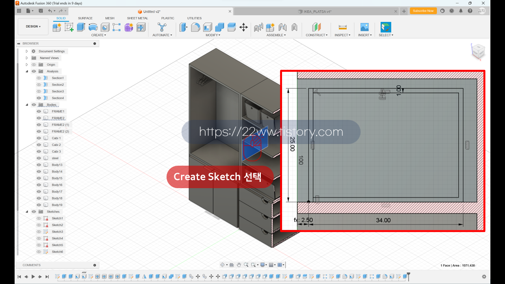Viewport: 505px width, 284px height.
Task: Switch to the SHEET METAL tab
Action: point(137,18)
